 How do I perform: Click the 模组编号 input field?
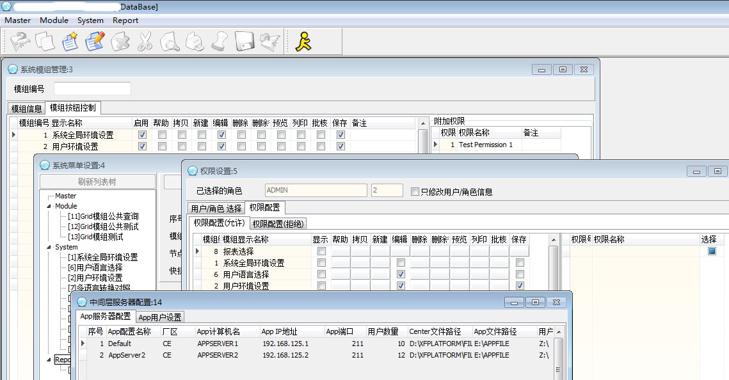(x=92, y=89)
